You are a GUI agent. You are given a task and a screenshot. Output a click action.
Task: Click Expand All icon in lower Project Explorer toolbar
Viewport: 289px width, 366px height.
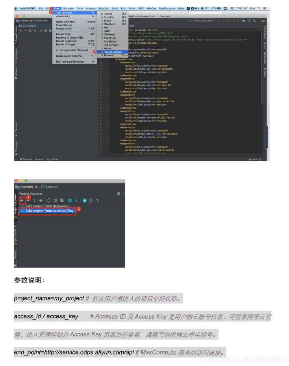34,200
